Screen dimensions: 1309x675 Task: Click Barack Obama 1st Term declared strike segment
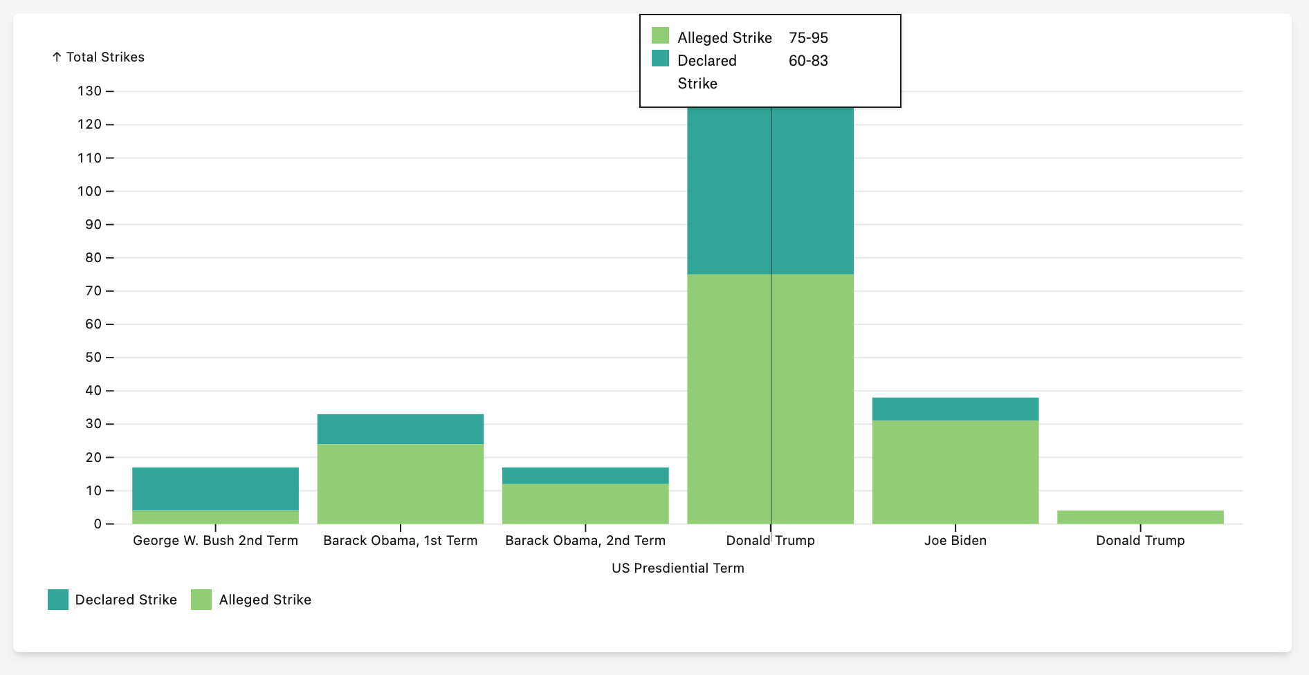tap(401, 429)
